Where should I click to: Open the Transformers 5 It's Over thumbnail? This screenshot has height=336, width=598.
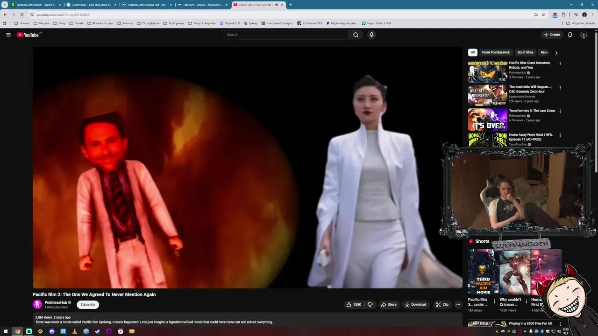[488, 119]
